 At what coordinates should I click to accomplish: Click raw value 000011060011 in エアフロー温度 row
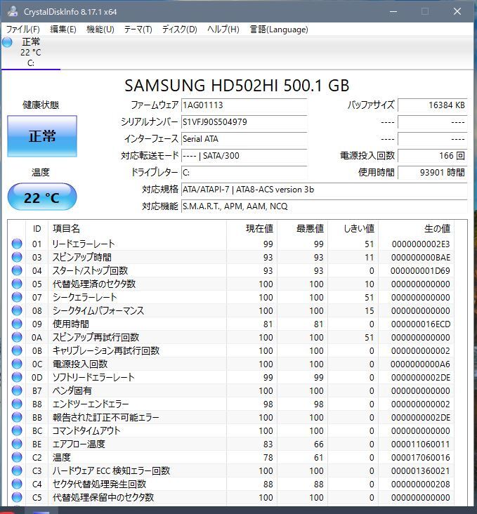[x=421, y=444]
